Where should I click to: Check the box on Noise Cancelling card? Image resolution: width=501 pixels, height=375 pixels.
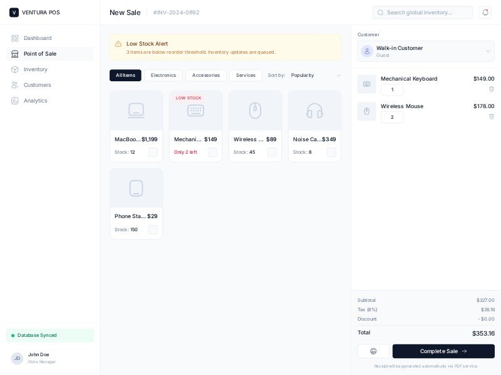(331, 152)
